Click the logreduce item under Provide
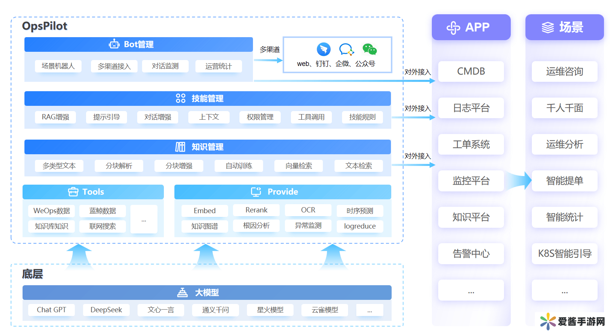 coord(360,226)
